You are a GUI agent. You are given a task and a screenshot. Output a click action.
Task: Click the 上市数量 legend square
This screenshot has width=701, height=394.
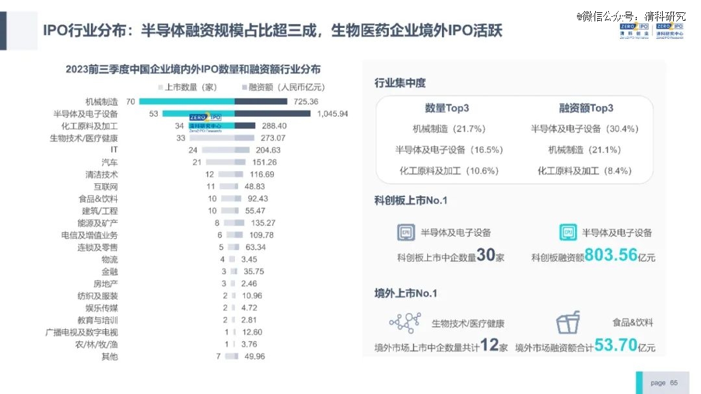[x=161, y=87]
